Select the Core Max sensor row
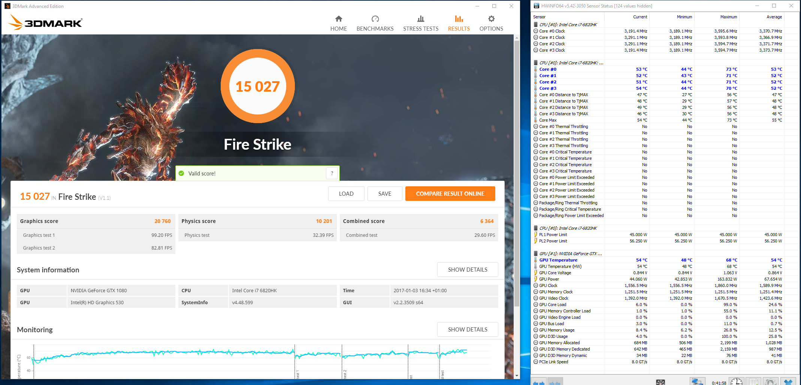This screenshot has width=801, height=385. click(658, 120)
